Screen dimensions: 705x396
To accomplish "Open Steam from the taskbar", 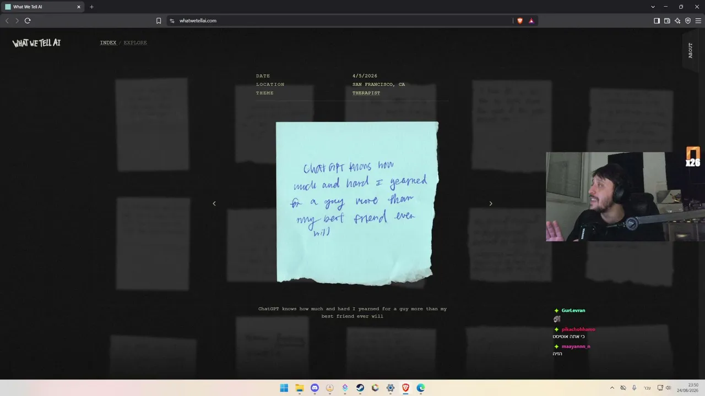I will [x=360, y=388].
